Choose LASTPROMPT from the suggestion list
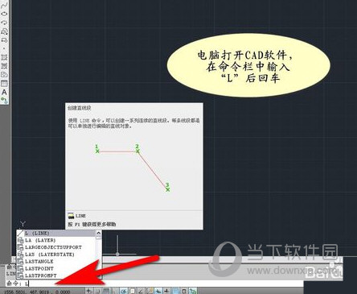 point(56,275)
